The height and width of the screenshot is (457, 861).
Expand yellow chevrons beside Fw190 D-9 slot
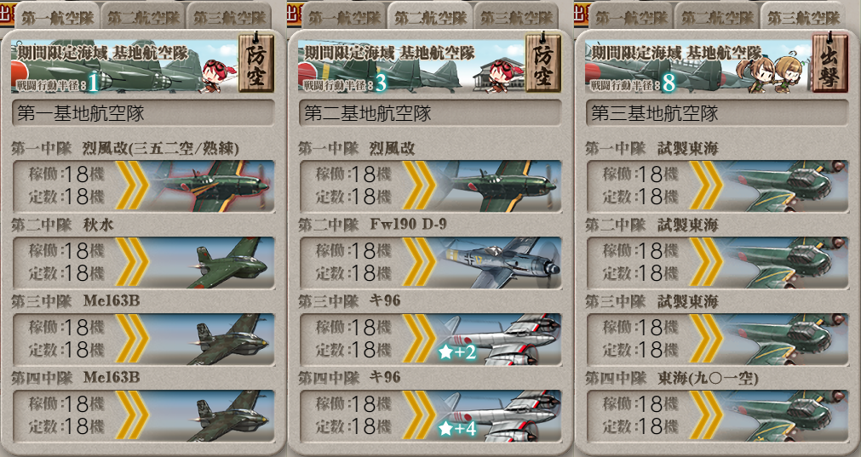pyautogui.click(x=420, y=262)
